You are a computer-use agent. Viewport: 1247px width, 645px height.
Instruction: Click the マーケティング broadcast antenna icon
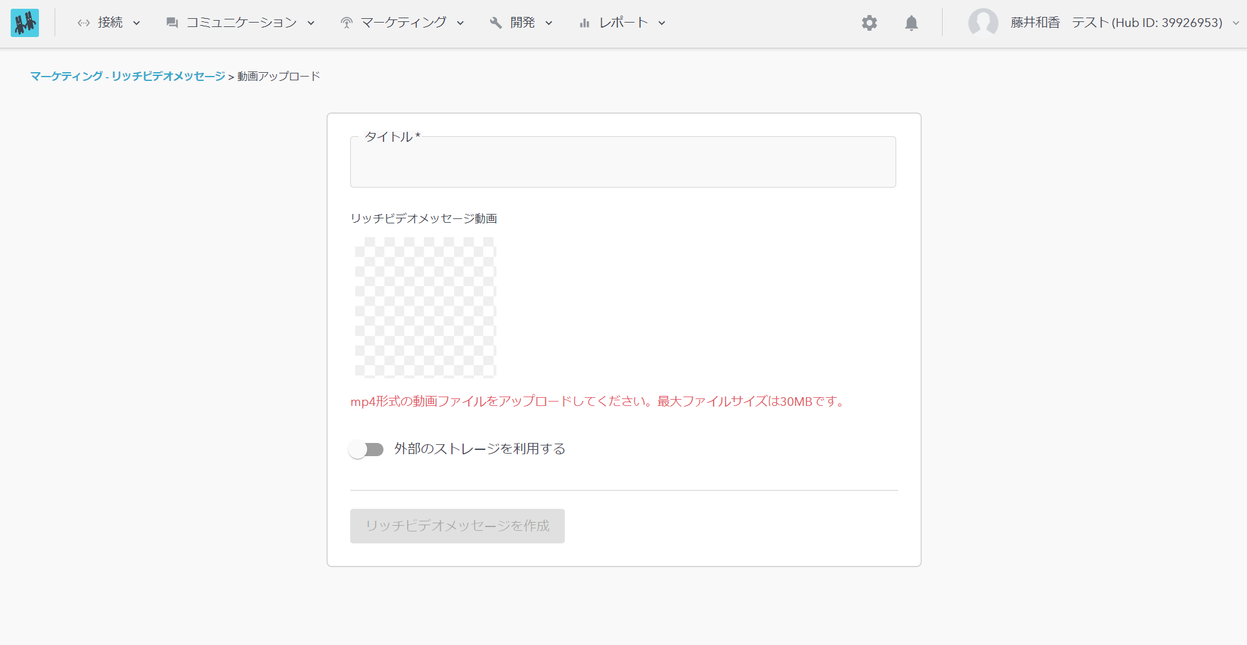[x=346, y=23]
